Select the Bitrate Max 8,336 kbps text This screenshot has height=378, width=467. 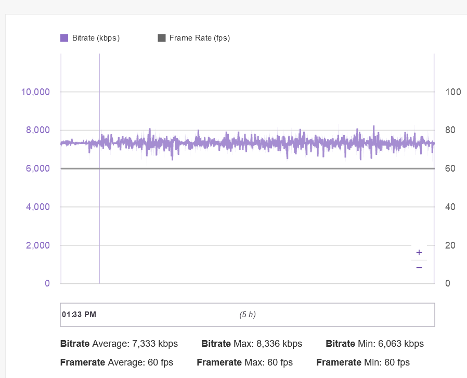(252, 344)
